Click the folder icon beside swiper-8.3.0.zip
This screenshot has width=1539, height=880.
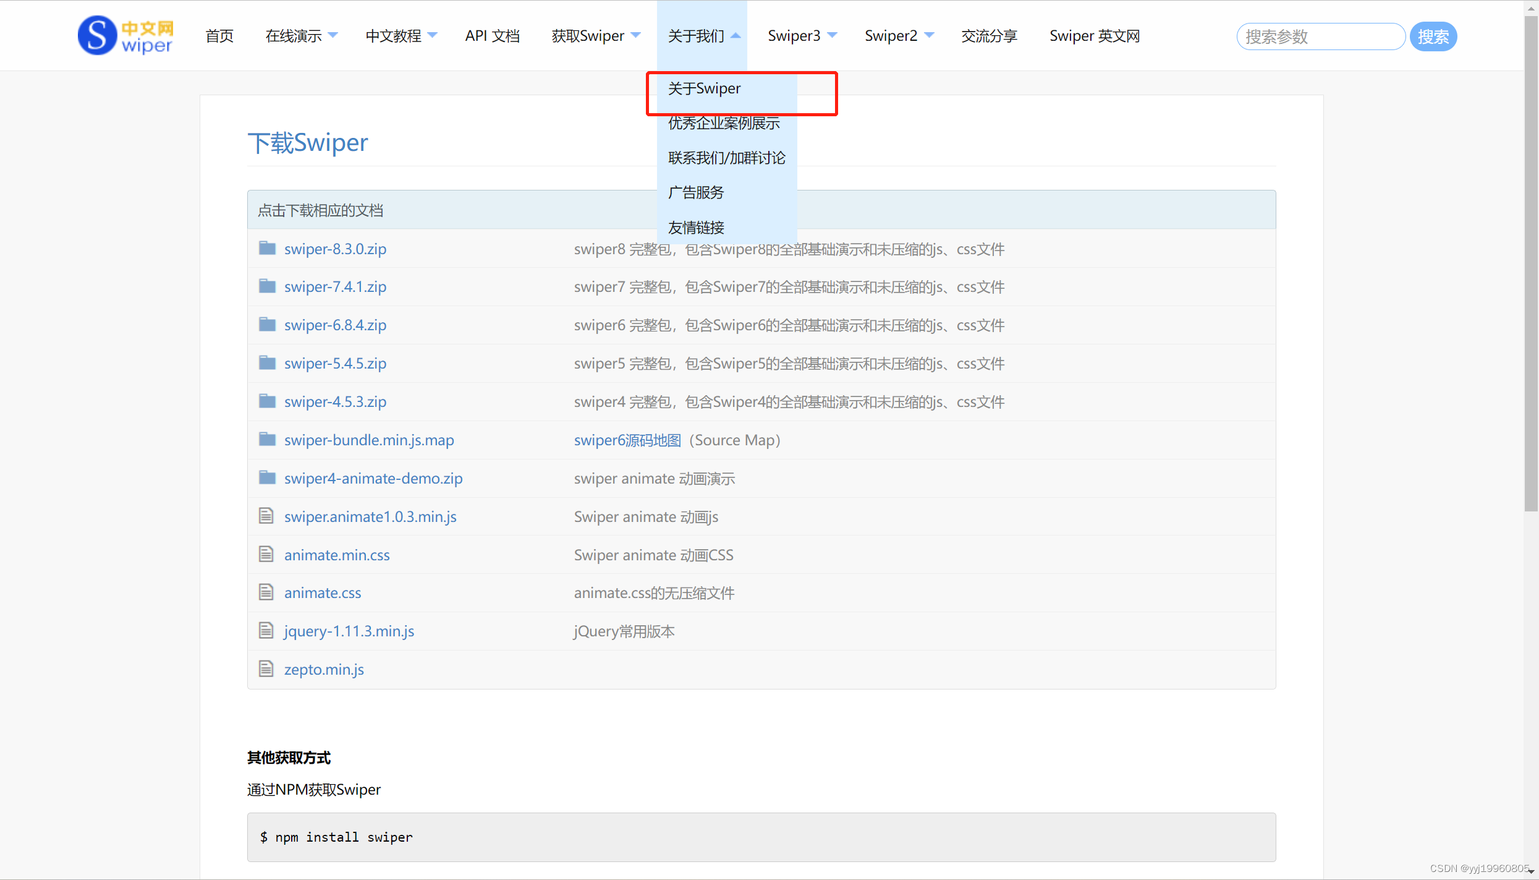[268, 248]
